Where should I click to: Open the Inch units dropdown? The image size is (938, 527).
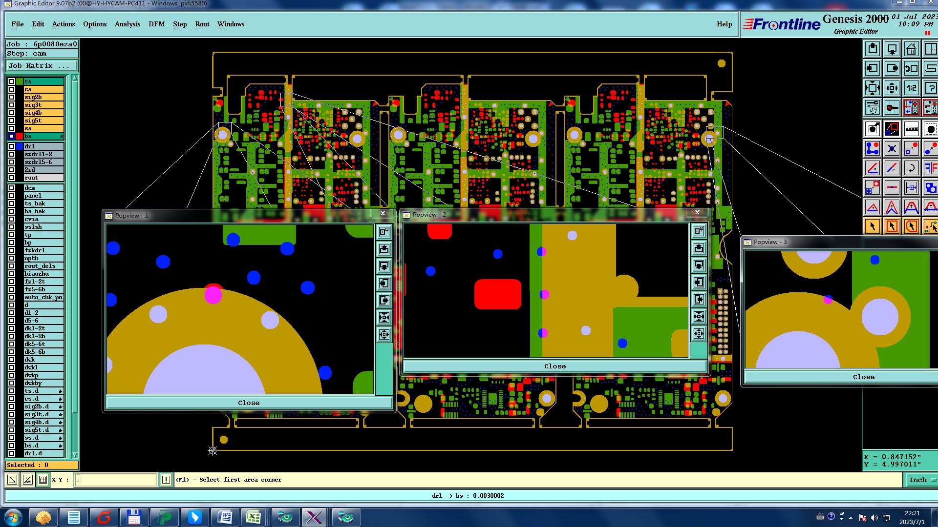point(921,480)
